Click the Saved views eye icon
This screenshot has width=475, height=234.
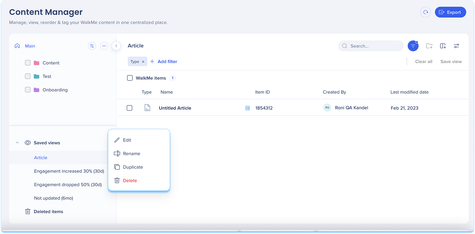point(28,143)
